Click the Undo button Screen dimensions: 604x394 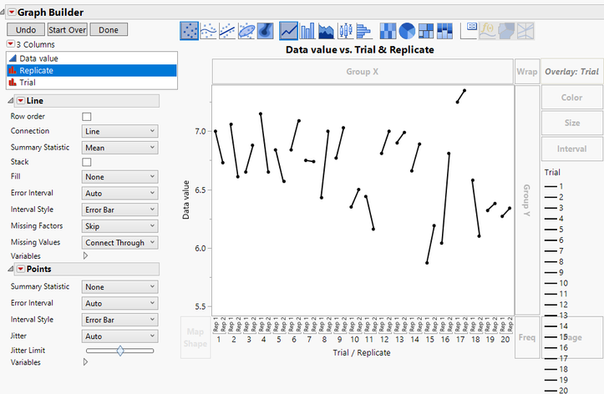click(26, 29)
